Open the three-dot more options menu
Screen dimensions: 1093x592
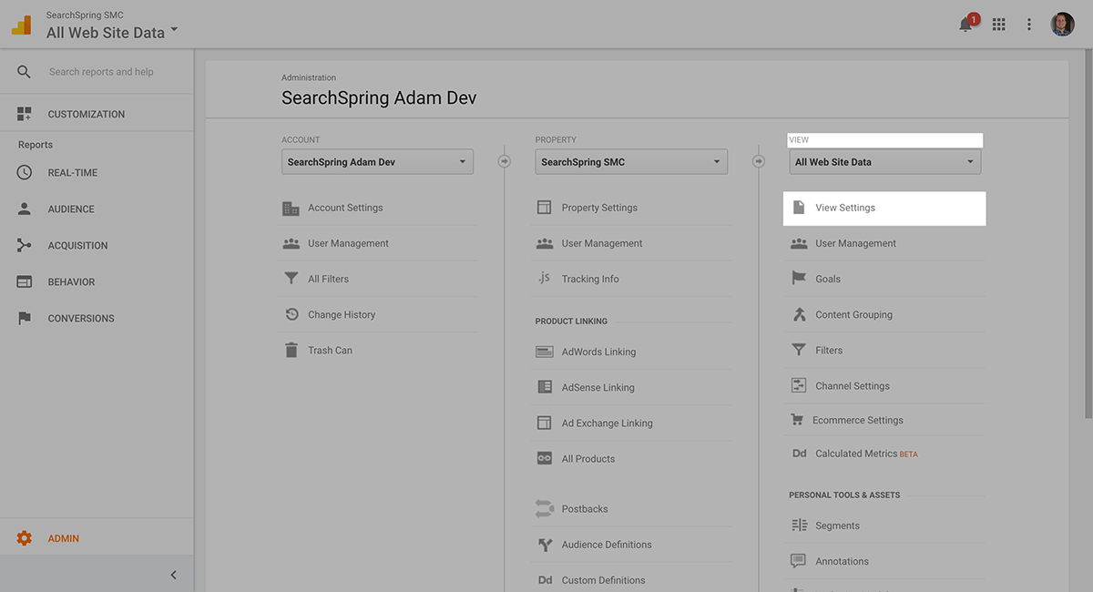[x=1029, y=25]
